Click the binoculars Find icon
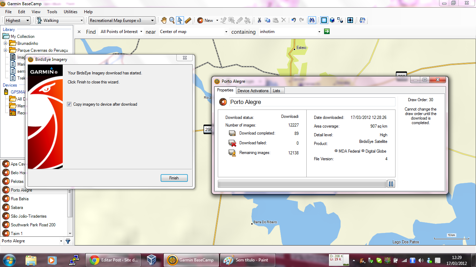Viewport: 476px width, 267px height. point(312,20)
